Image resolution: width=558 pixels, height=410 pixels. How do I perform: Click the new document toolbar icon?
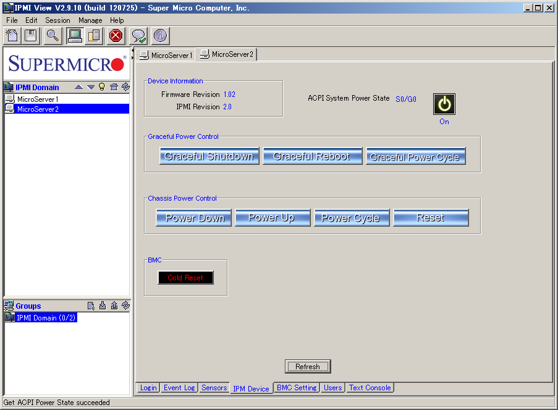tap(12, 36)
